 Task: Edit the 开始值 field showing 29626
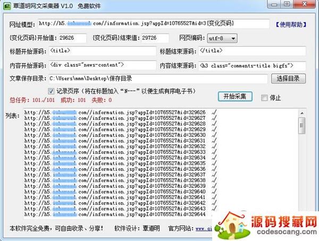(72, 38)
